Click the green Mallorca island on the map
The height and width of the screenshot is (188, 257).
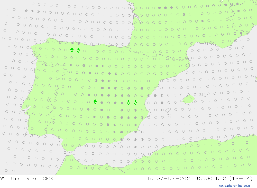coord(188,100)
